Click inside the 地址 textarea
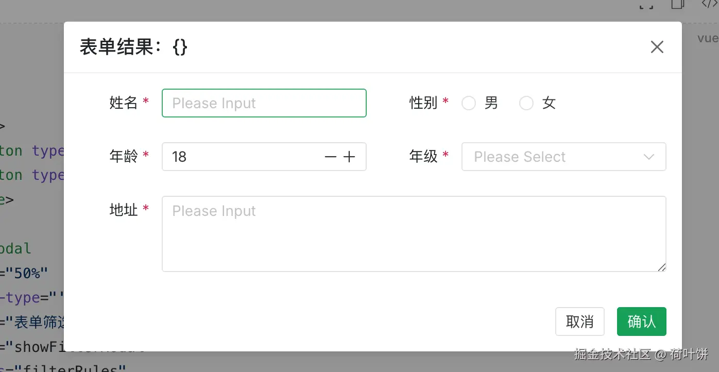 [414, 234]
